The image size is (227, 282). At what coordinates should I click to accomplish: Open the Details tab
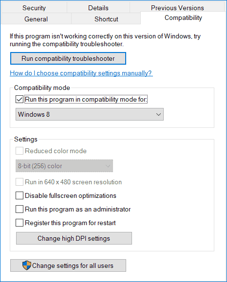(x=98, y=8)
